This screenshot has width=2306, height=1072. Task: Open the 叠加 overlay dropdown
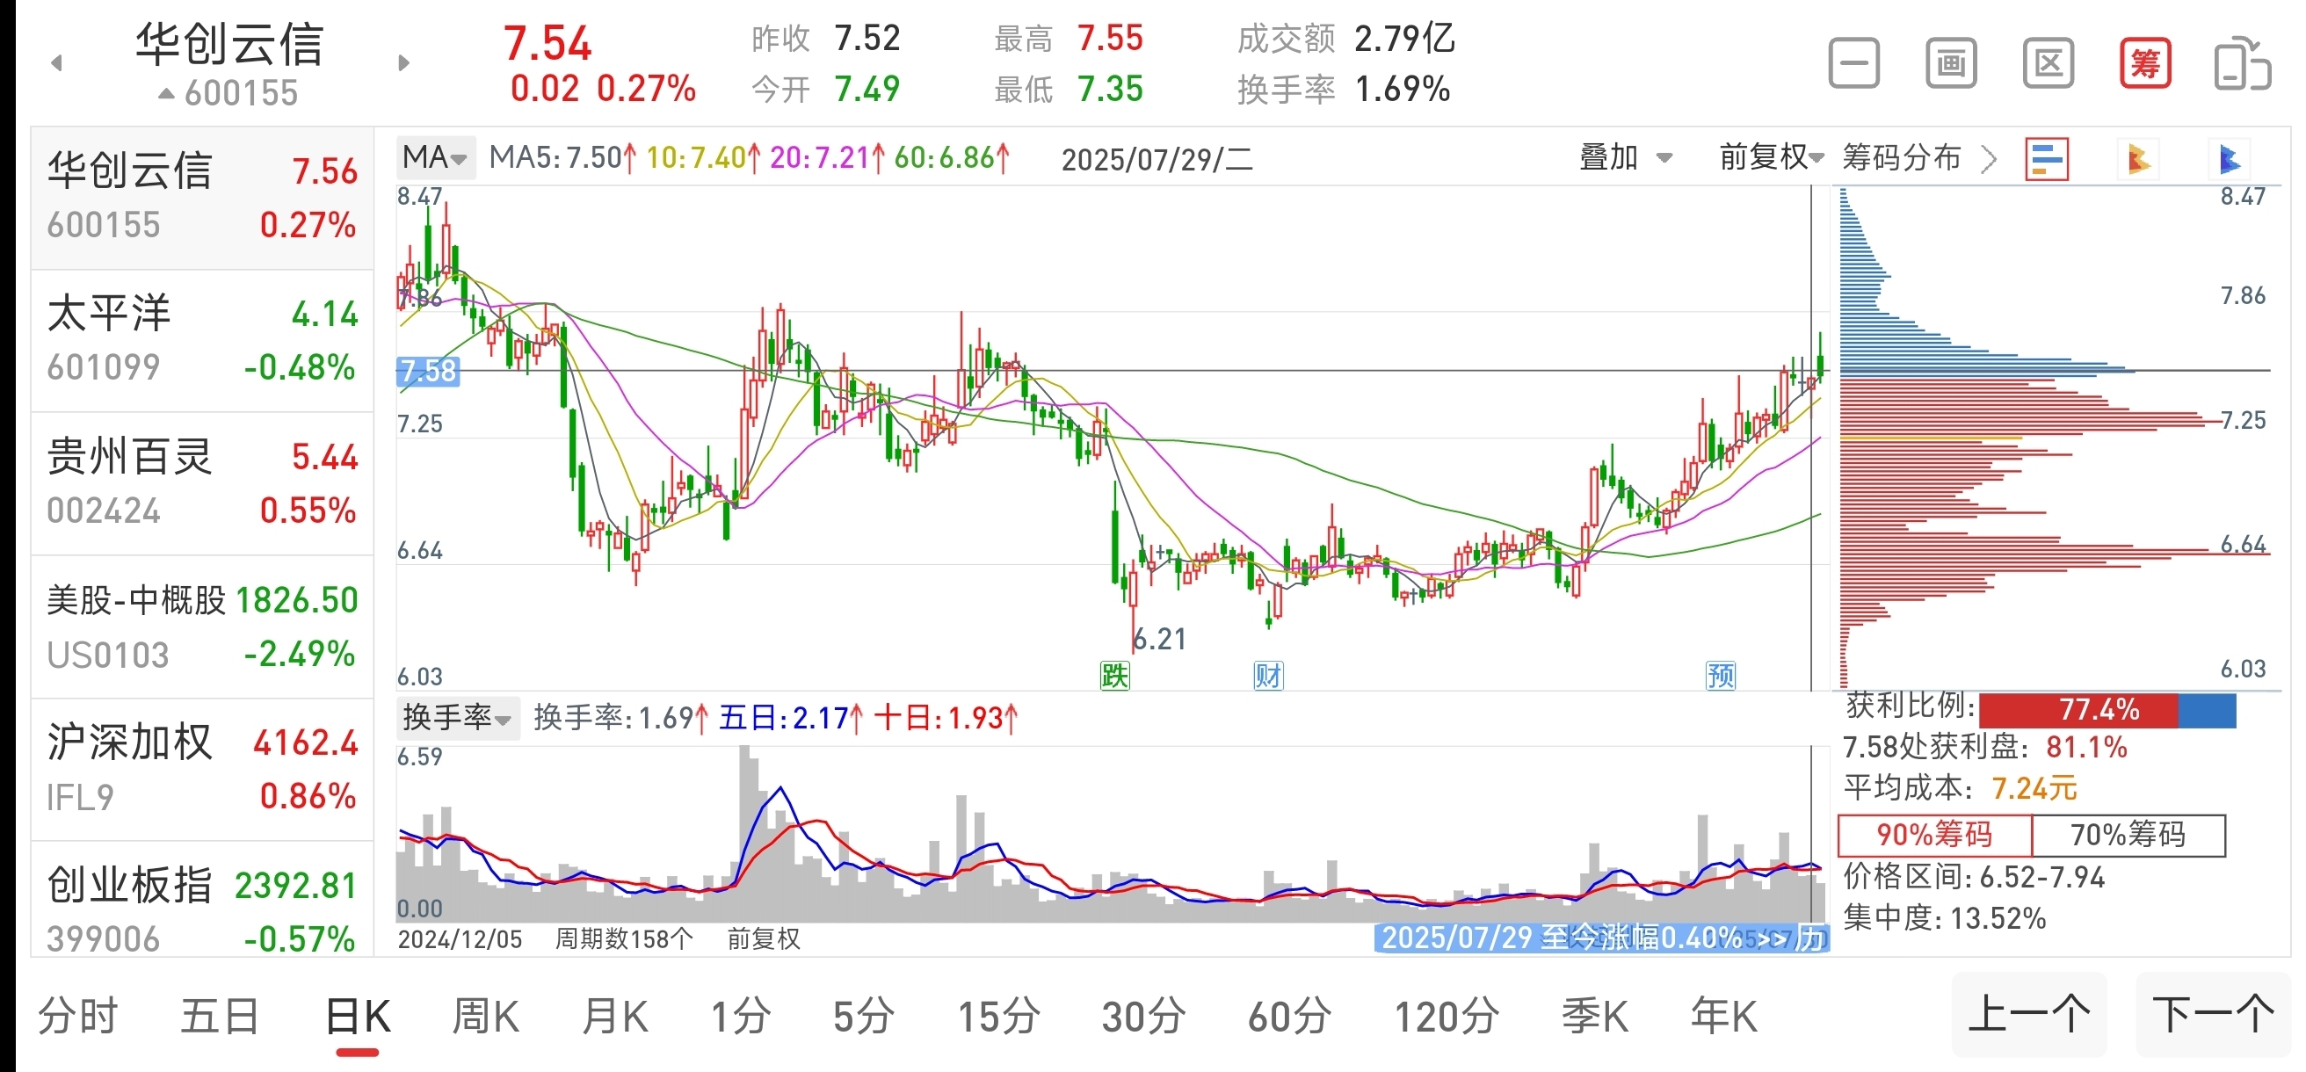[1625, 158]
